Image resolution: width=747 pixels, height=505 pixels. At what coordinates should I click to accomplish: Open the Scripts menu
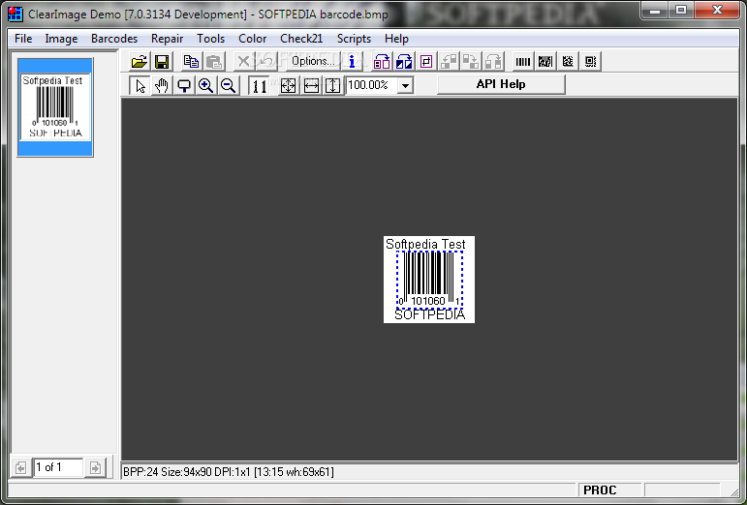pos(354,39)
